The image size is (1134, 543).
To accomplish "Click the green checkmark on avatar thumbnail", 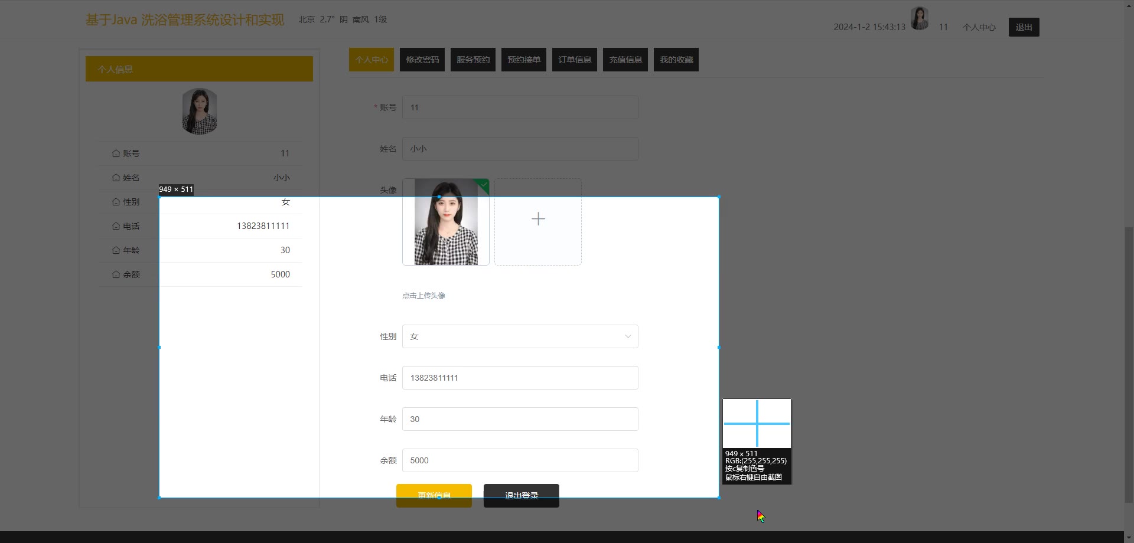I will (x=484, y=184).
